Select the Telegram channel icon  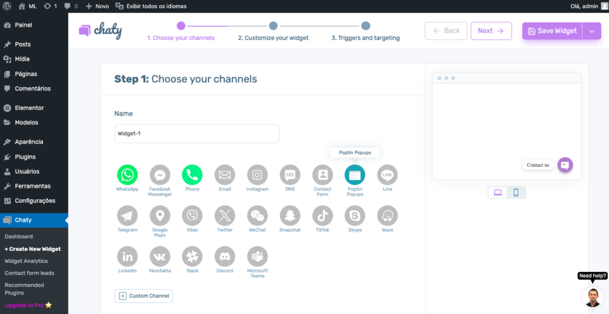127,216
